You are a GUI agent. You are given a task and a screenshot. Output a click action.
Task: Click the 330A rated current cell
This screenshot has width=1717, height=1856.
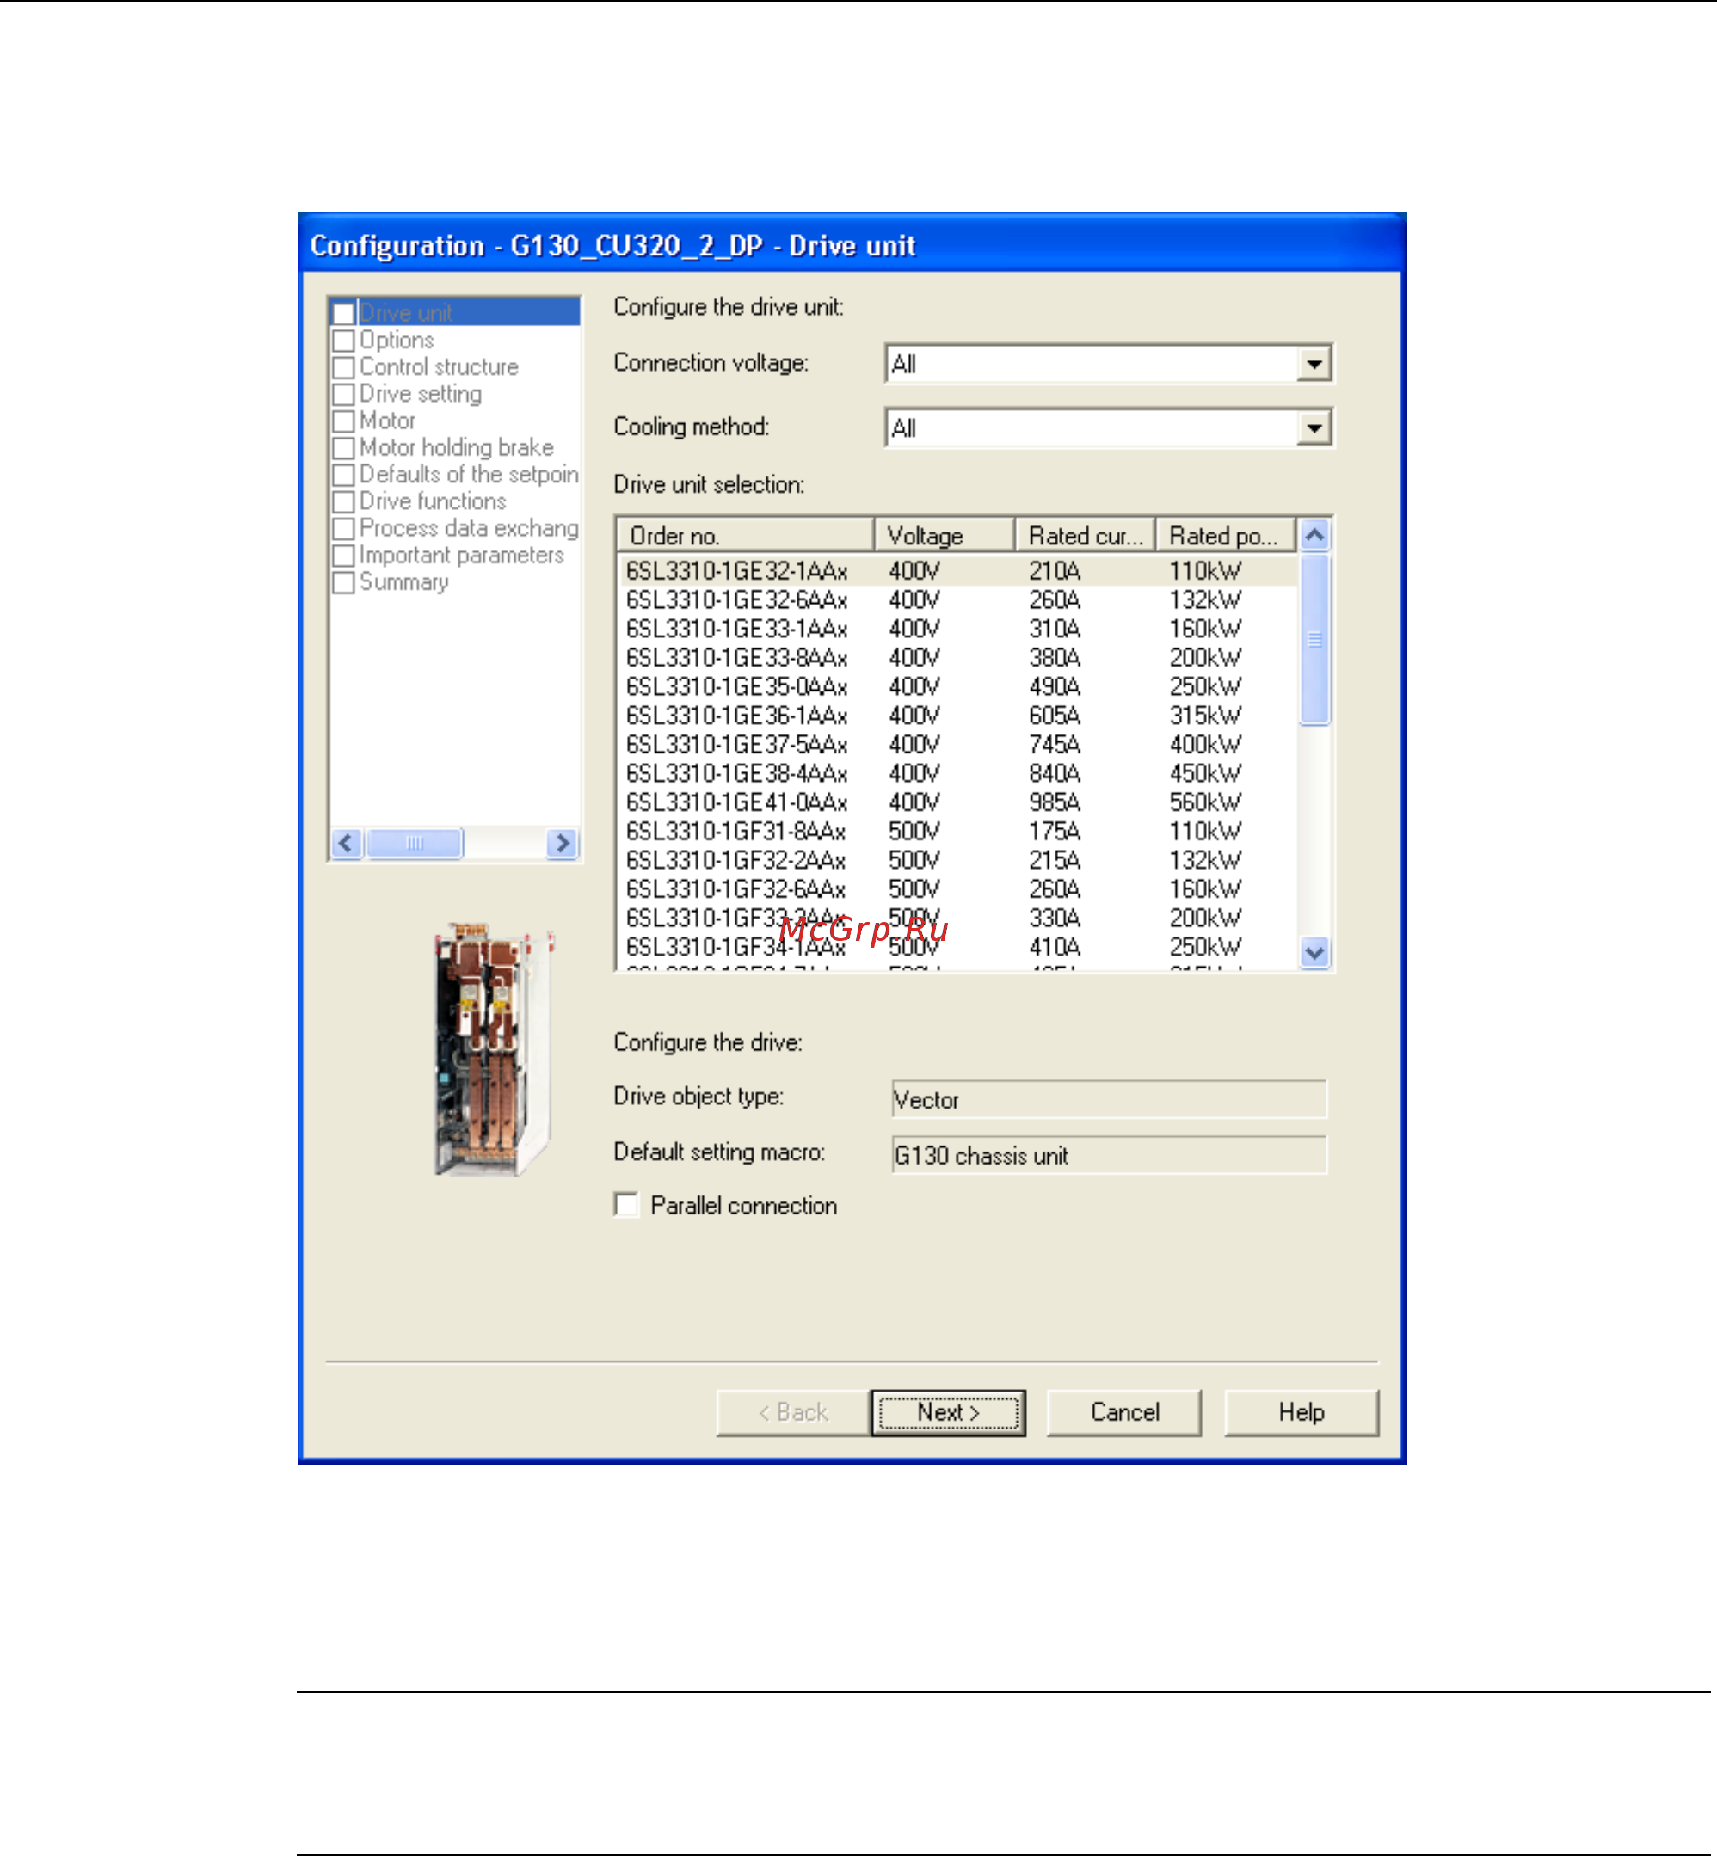(1055, 918)
